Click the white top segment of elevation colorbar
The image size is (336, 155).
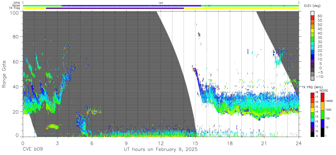312,13
